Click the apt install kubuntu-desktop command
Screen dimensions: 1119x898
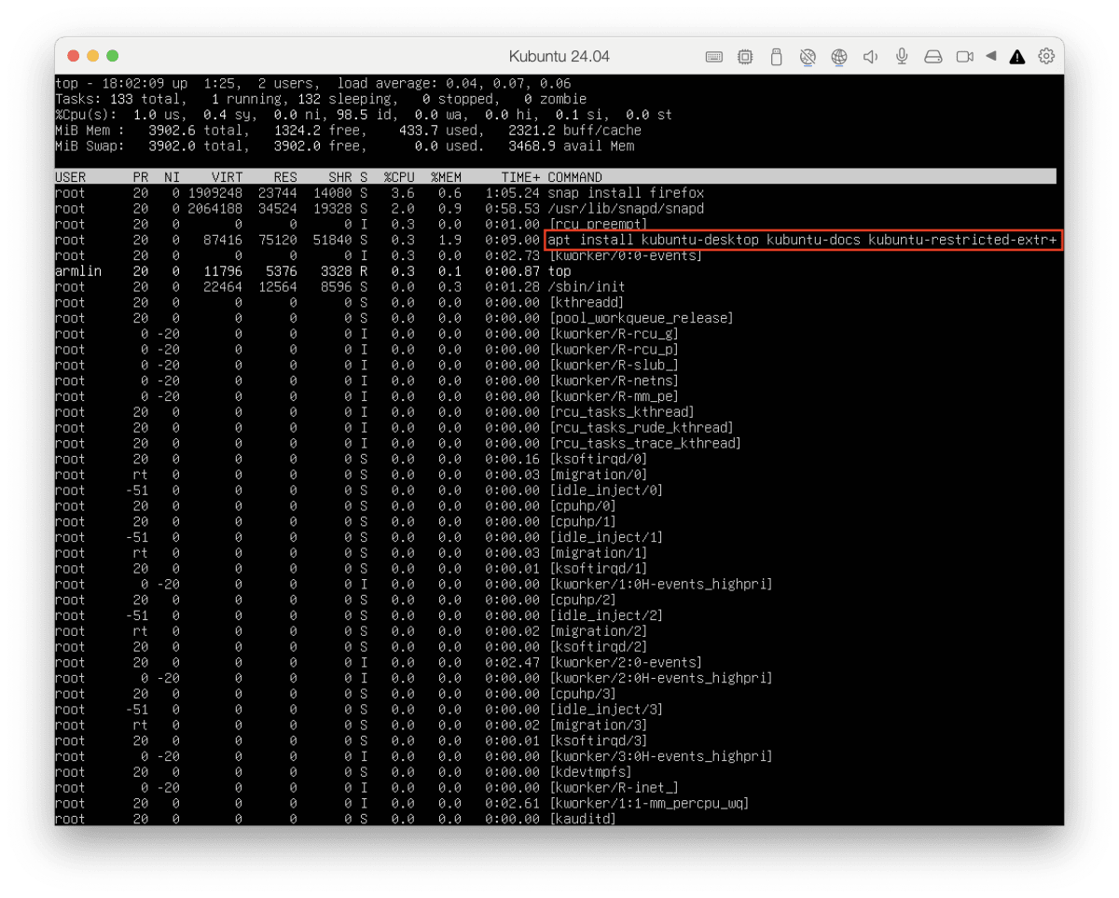coord(803,240)
